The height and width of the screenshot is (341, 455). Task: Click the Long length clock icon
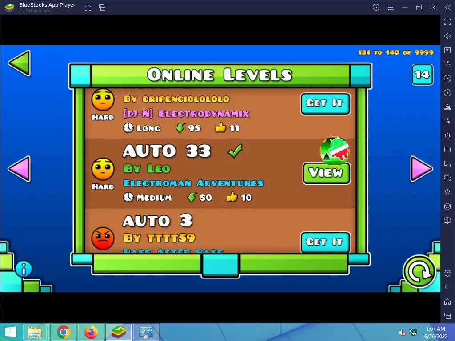[128, 128]
